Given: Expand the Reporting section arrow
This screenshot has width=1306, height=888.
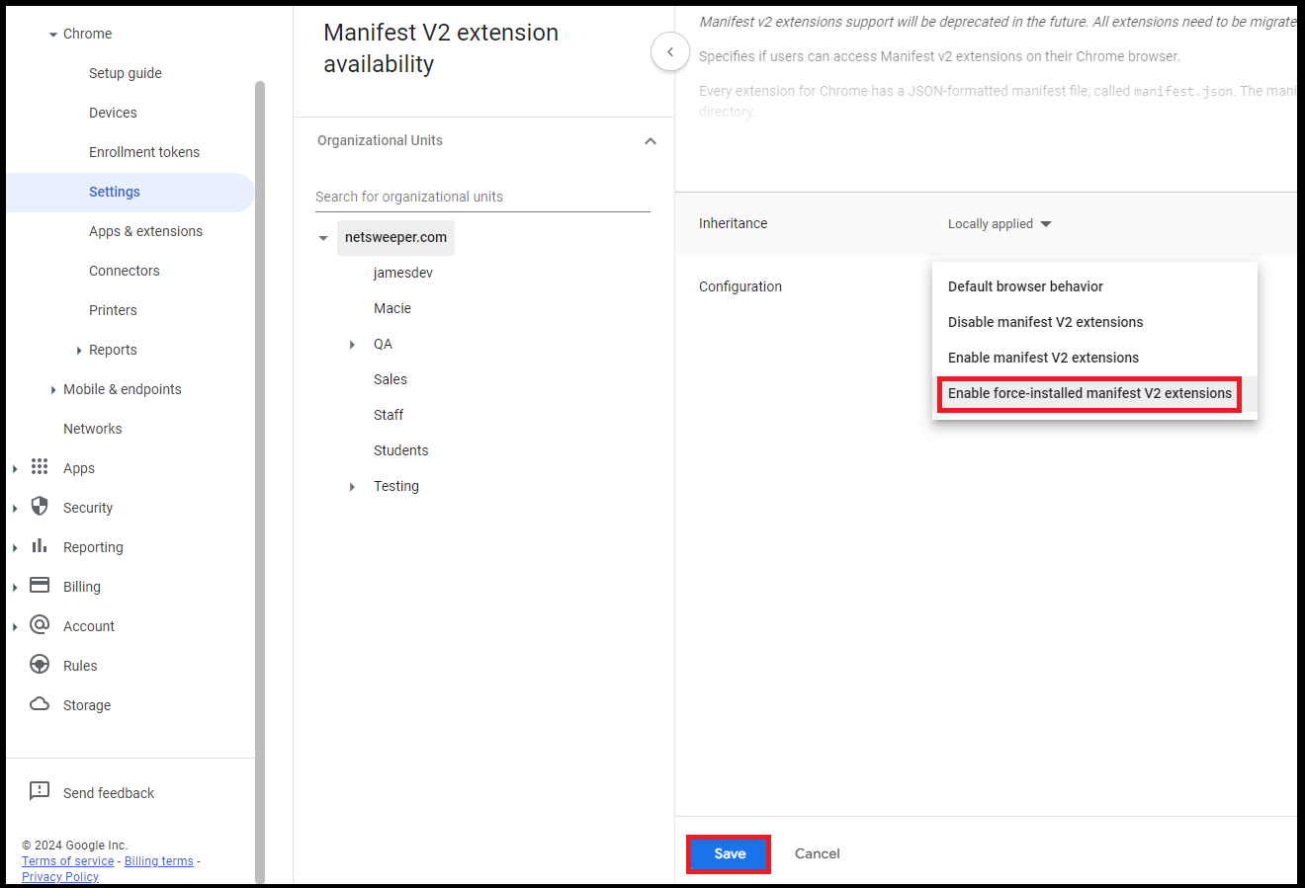Looking at the screenshot, I should (15, 548).
